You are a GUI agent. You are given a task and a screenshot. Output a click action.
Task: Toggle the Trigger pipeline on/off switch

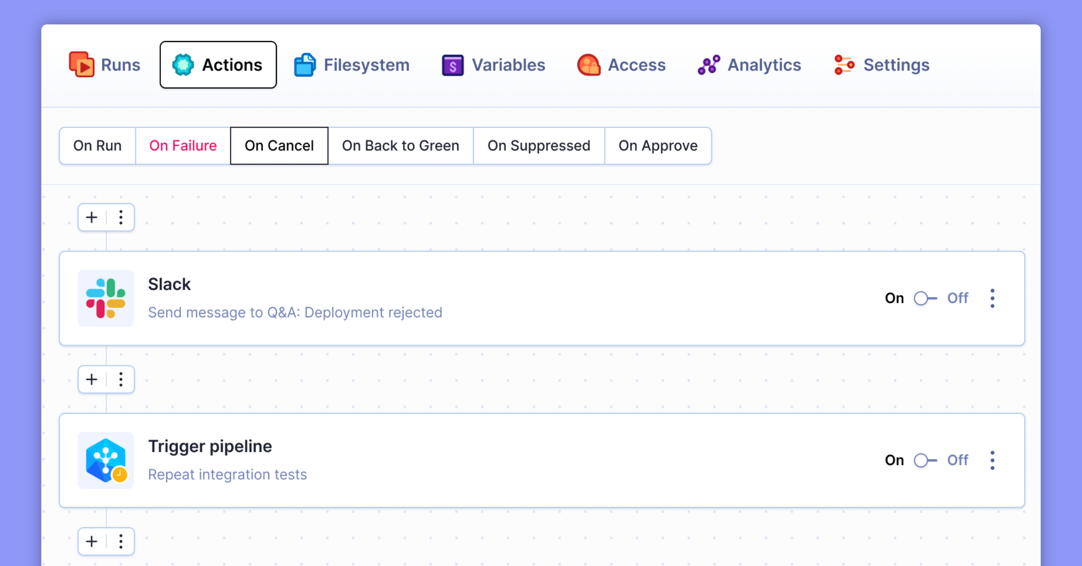point(925,460)
